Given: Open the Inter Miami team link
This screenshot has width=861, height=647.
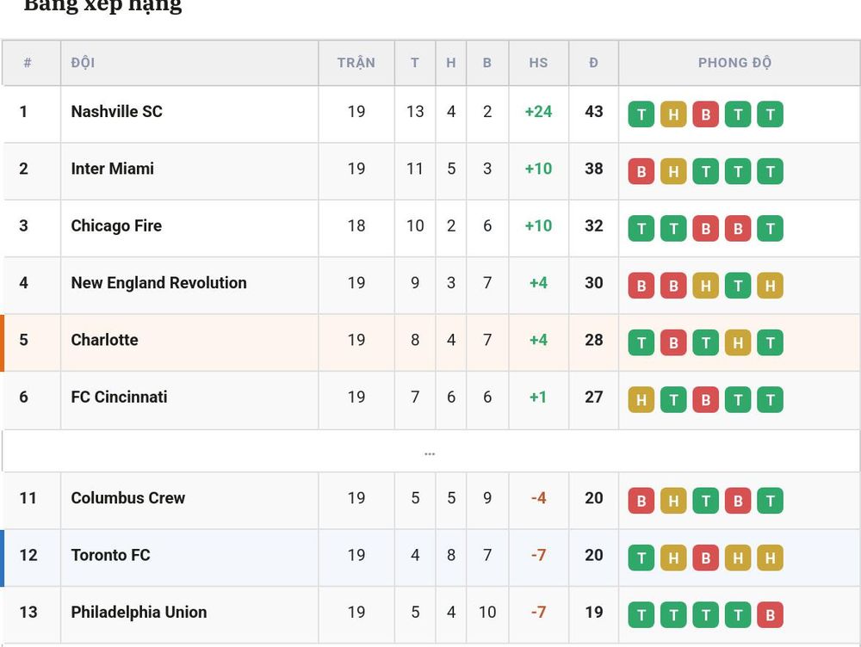Looking at the screenshot, I should click(x=112, y=169).
